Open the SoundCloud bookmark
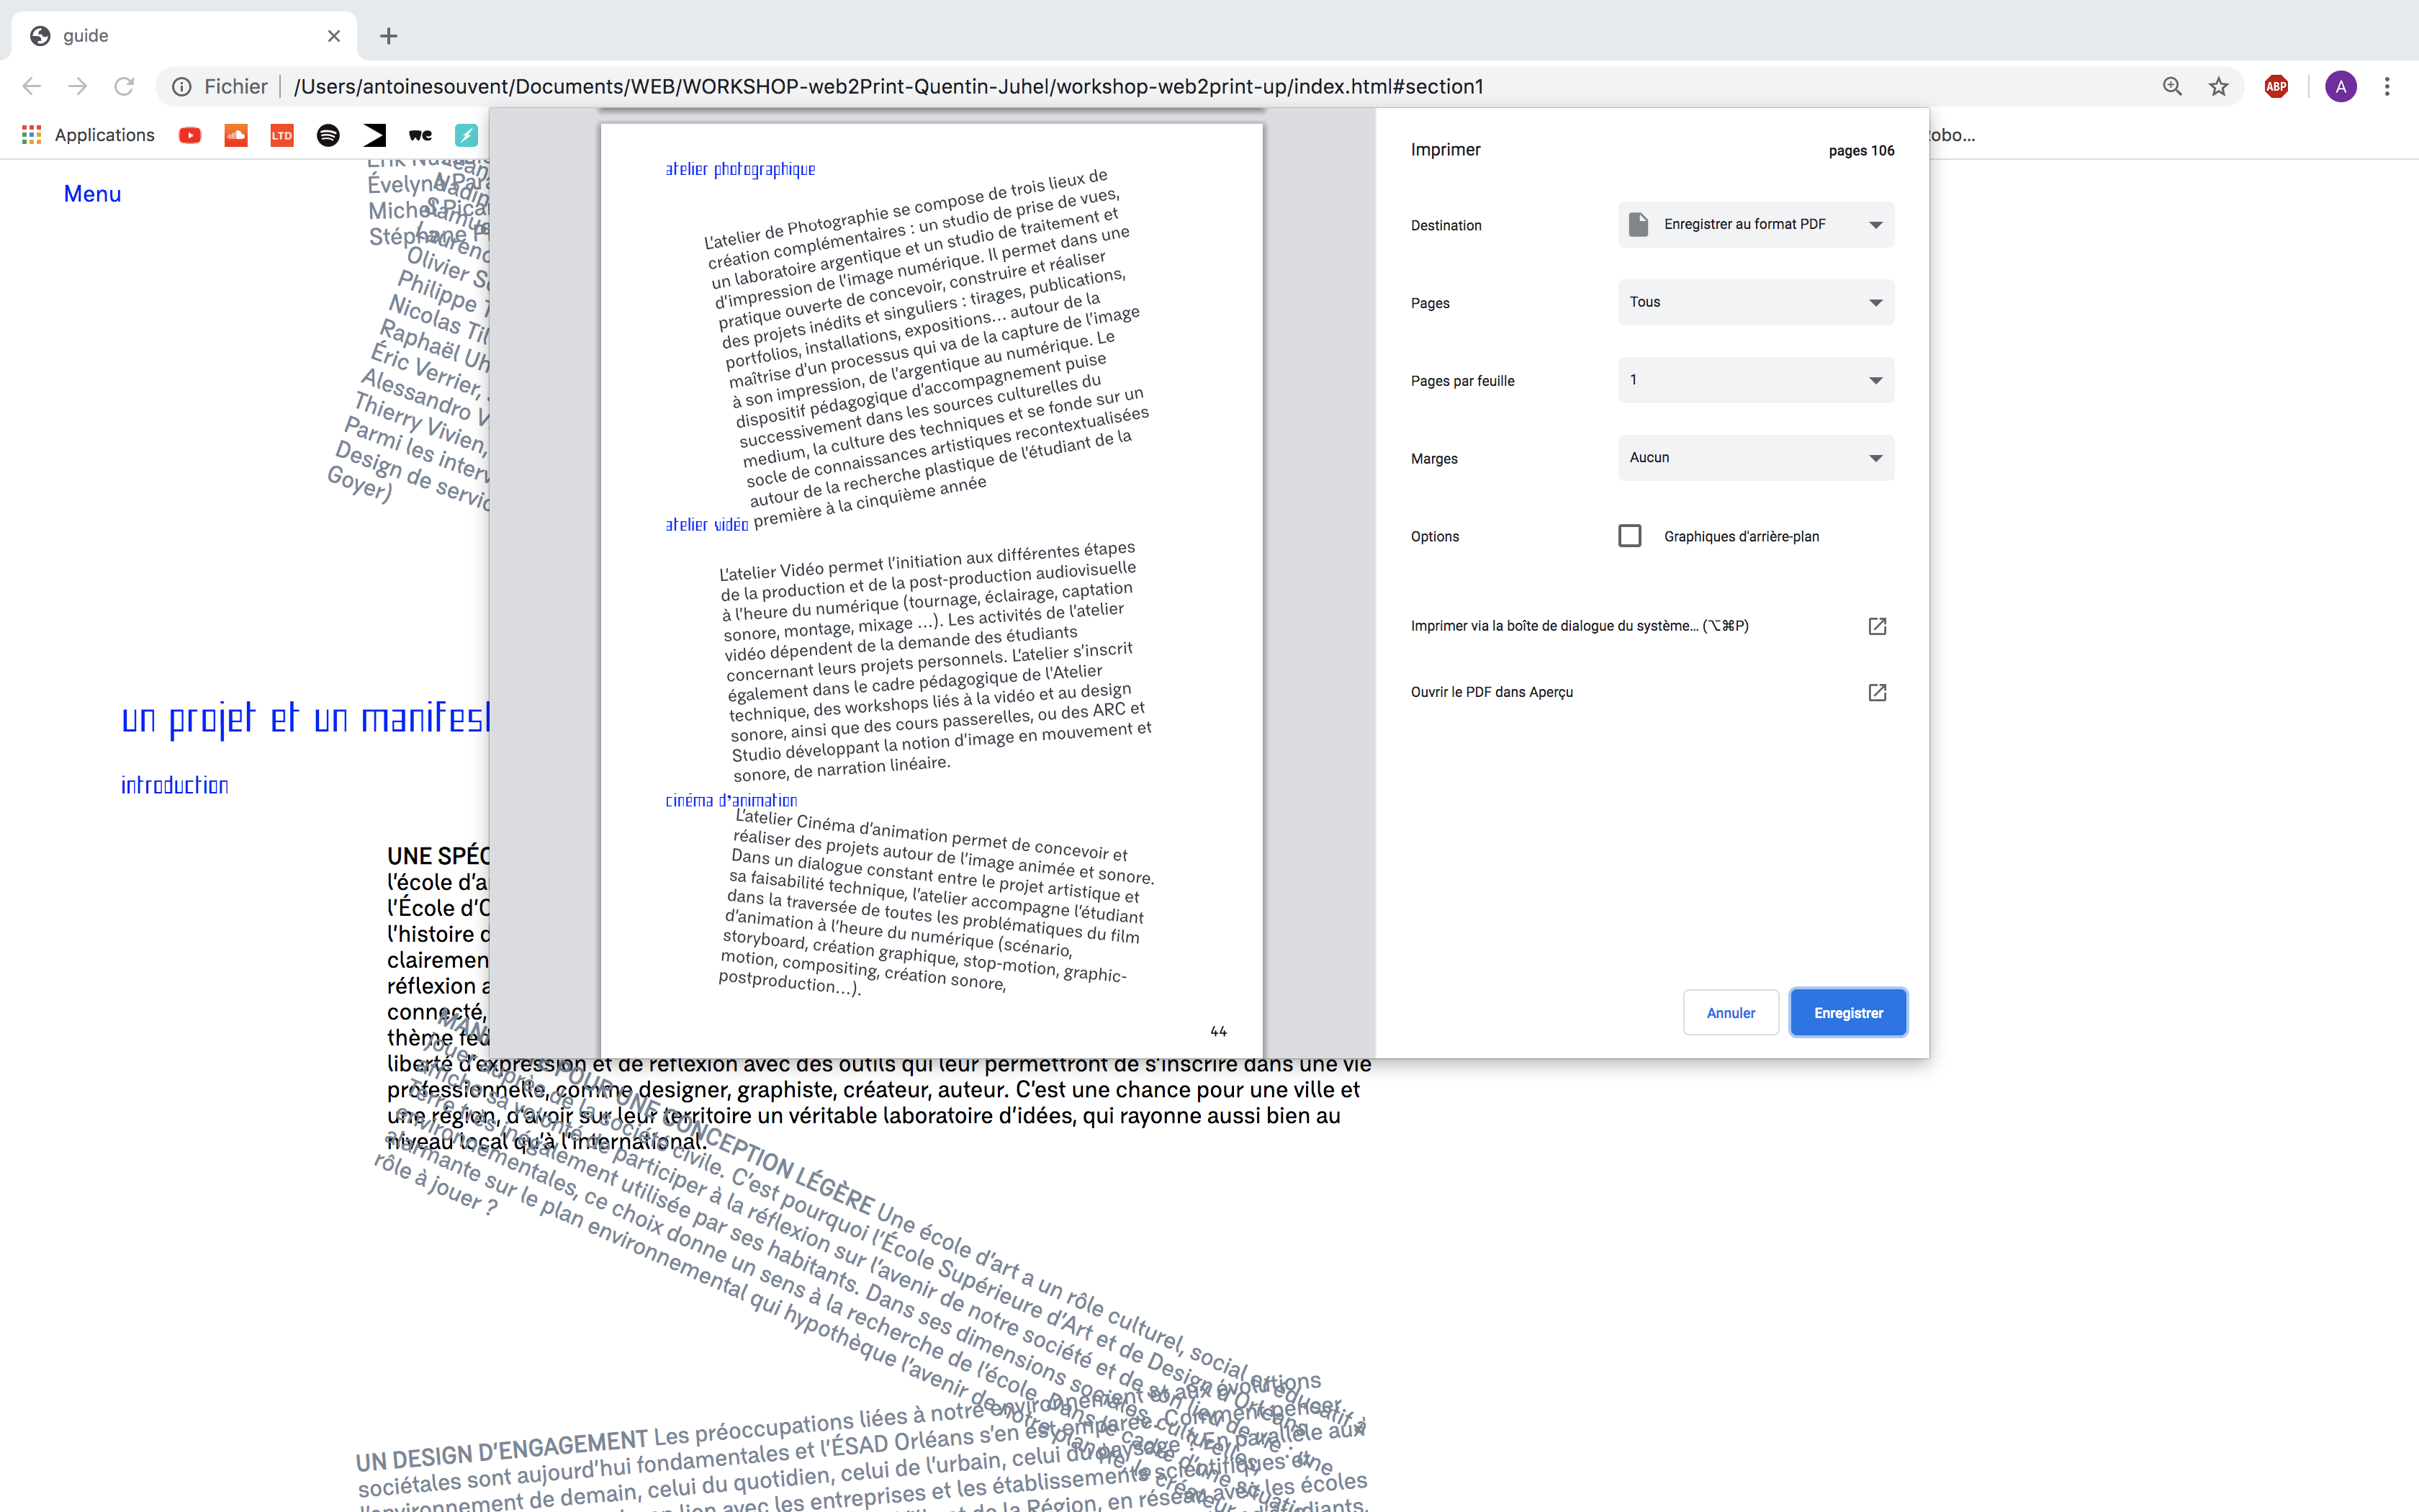Screen dimensions: 2419x1512 236,135
